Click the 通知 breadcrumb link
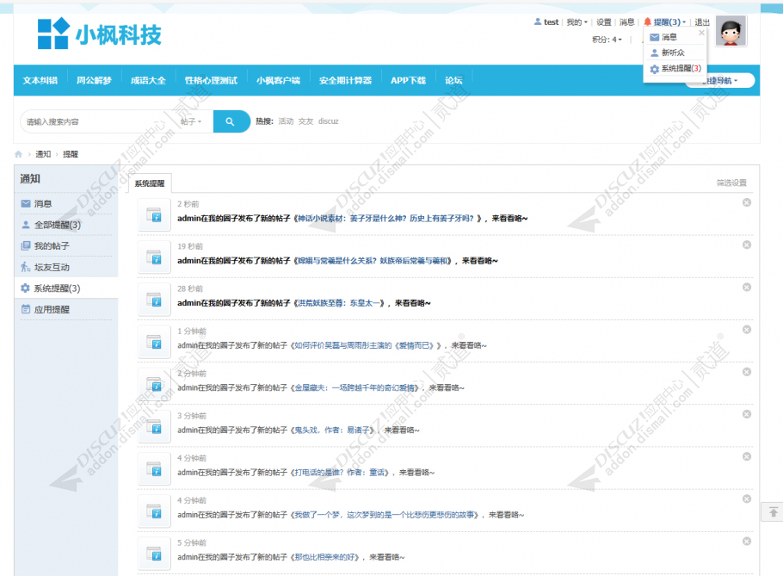The height and width of the screenshot is (576, 783). (x=43, y=154)
